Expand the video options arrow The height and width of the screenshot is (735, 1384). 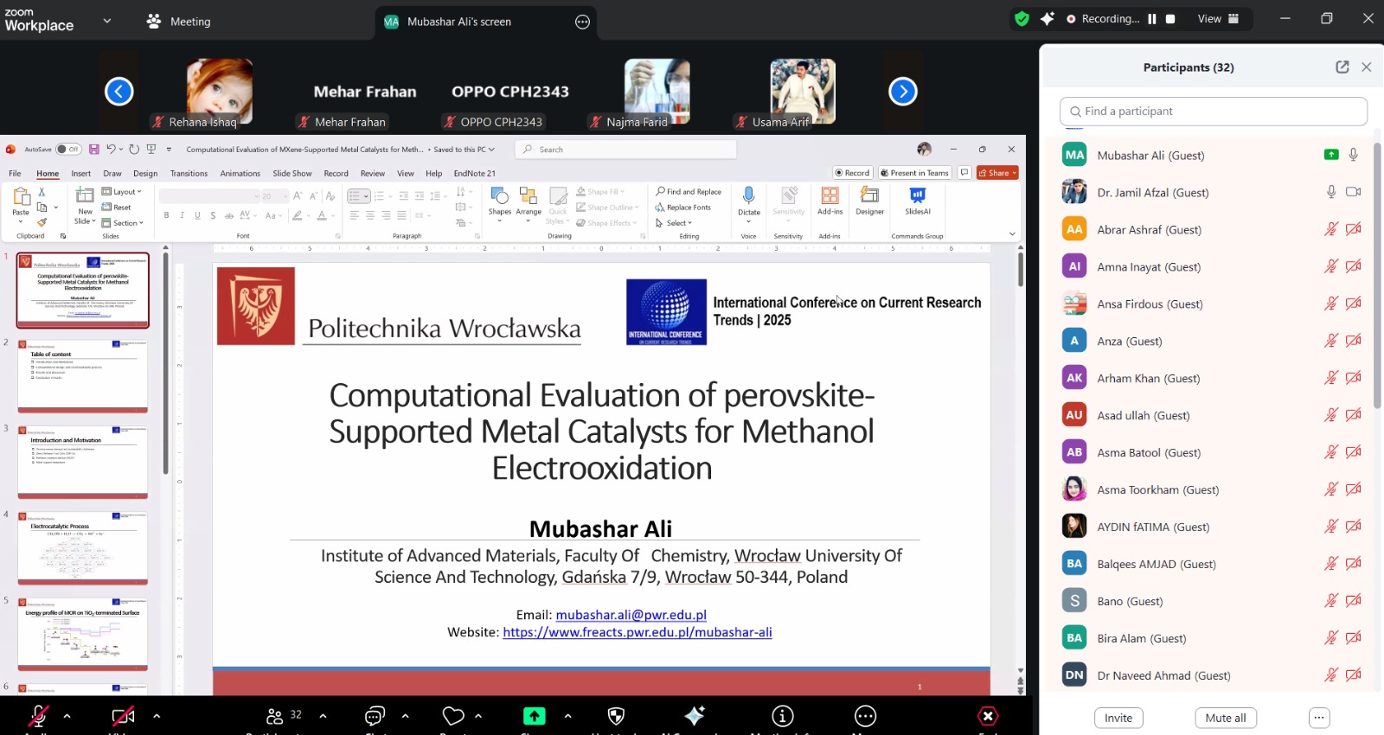(157, 716)
